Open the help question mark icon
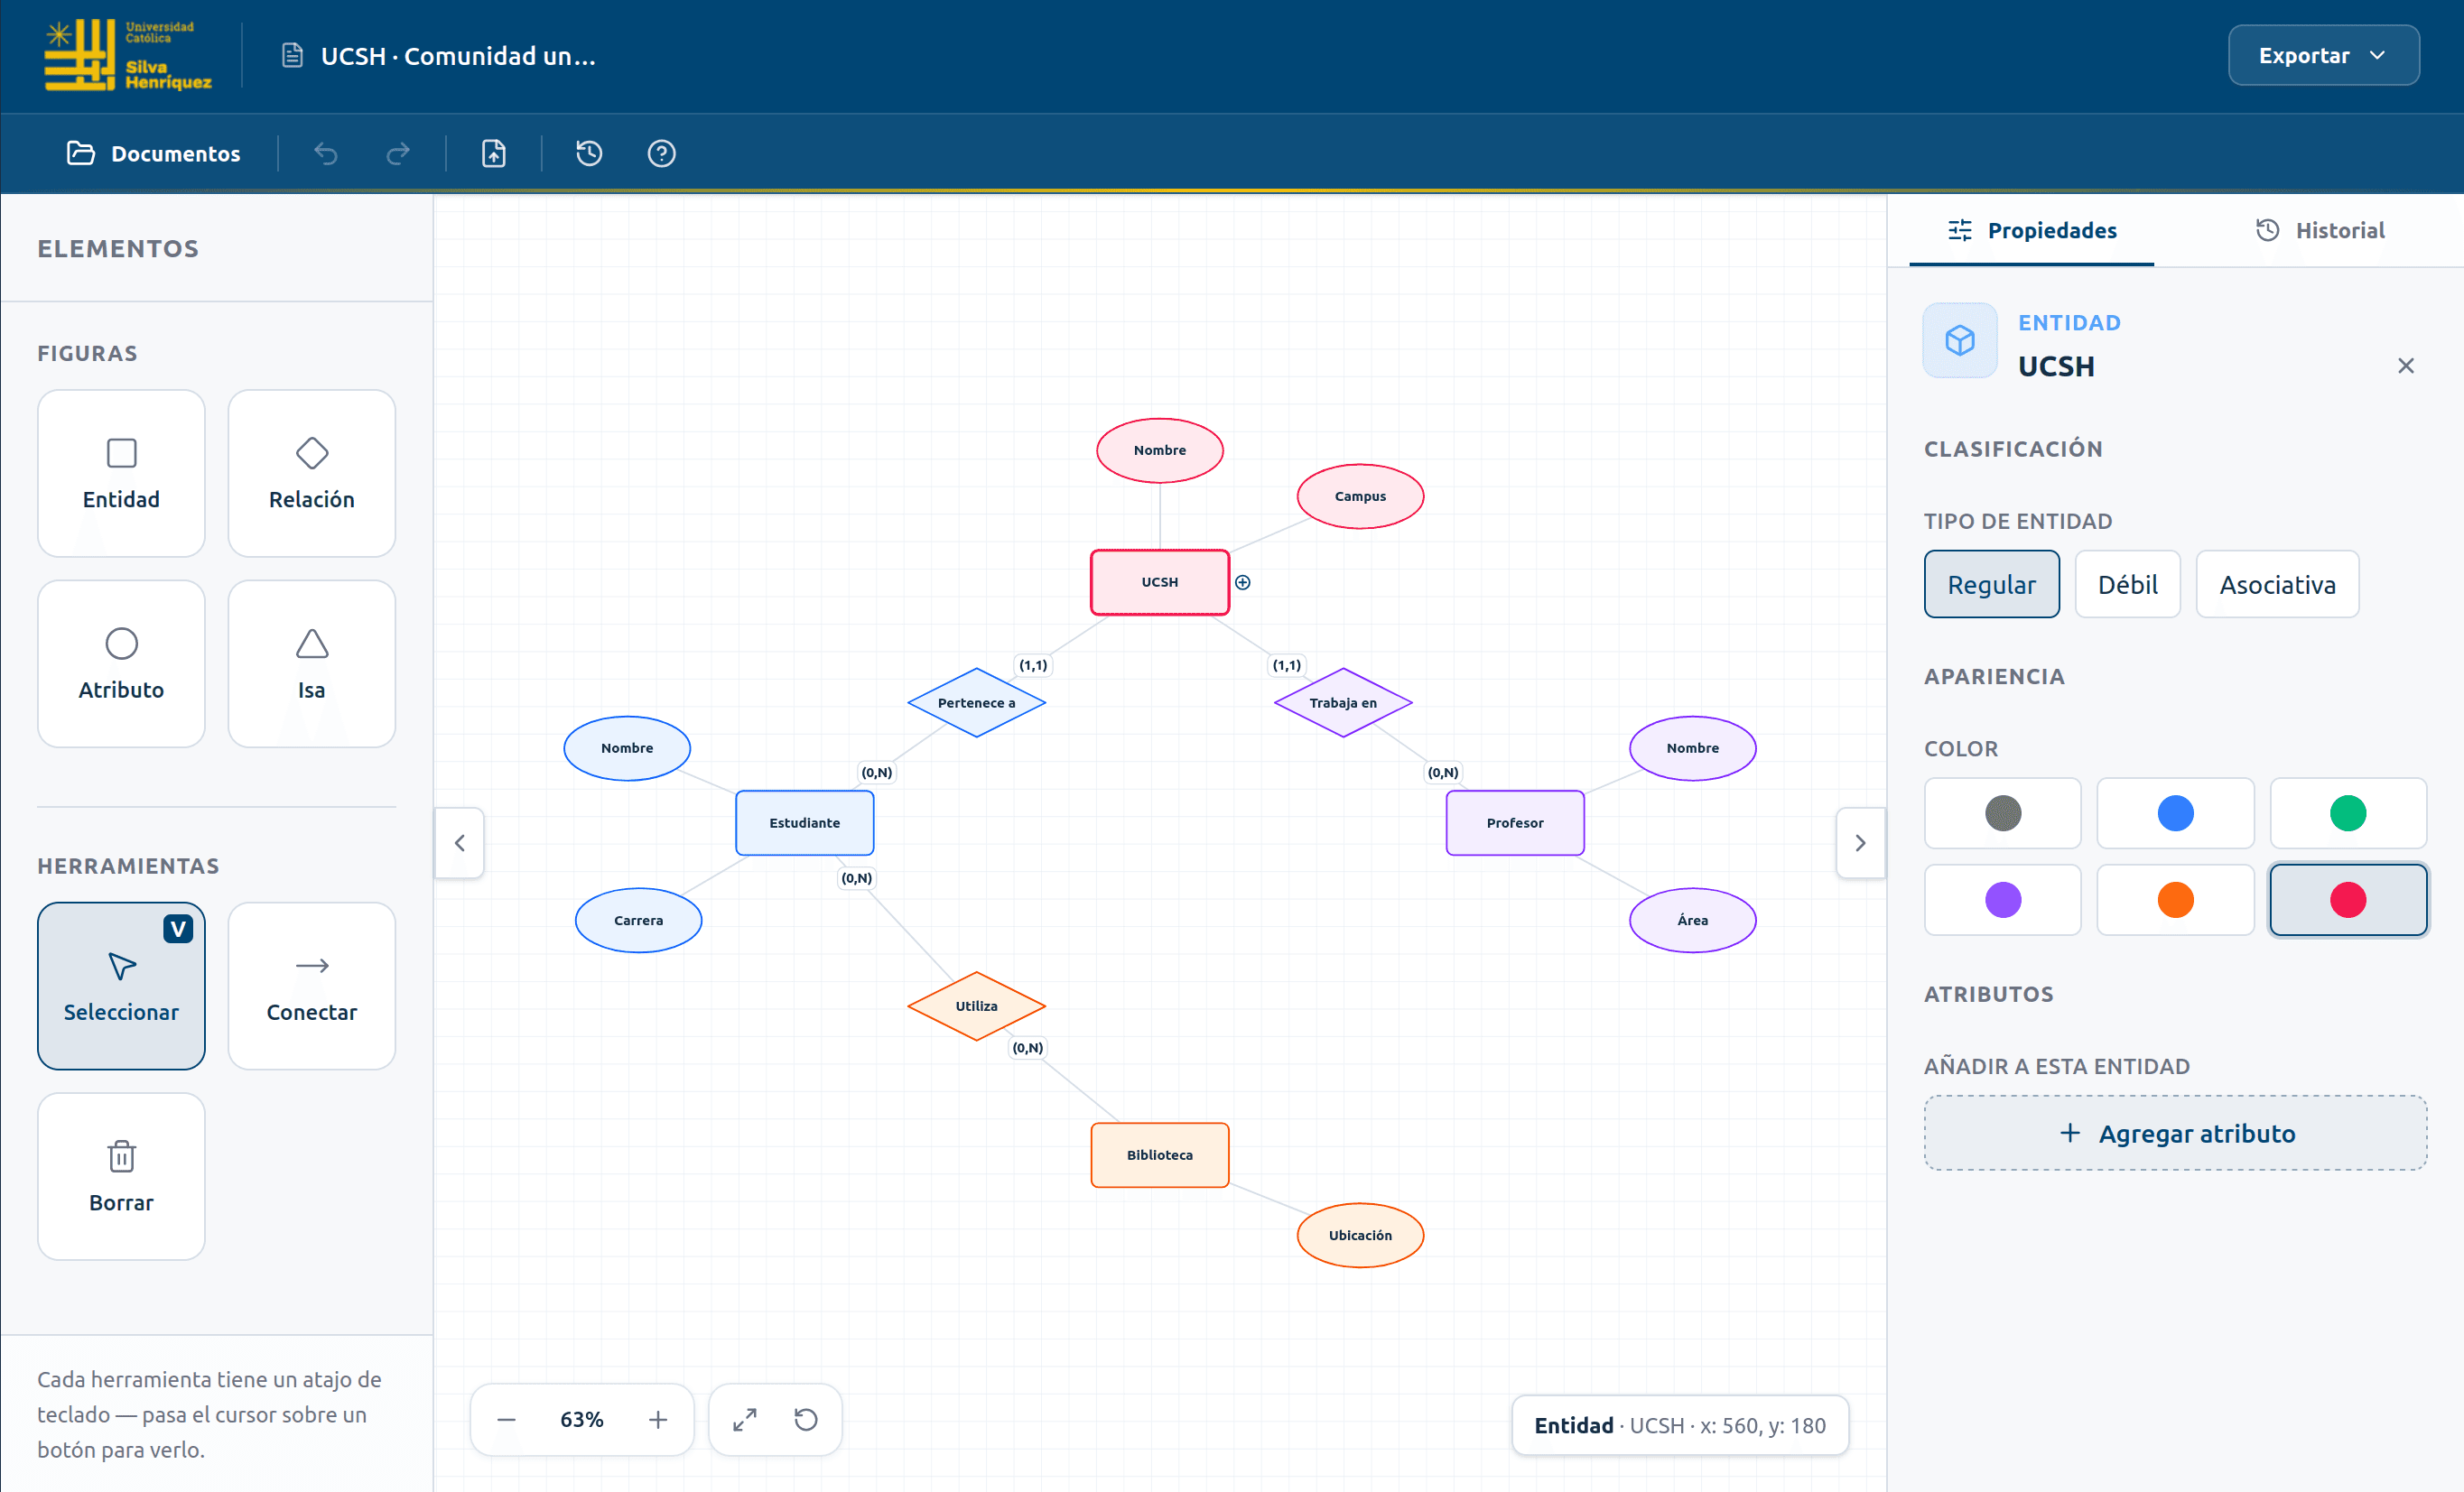Screen dimensions: 2464x1492 [661, 153]
